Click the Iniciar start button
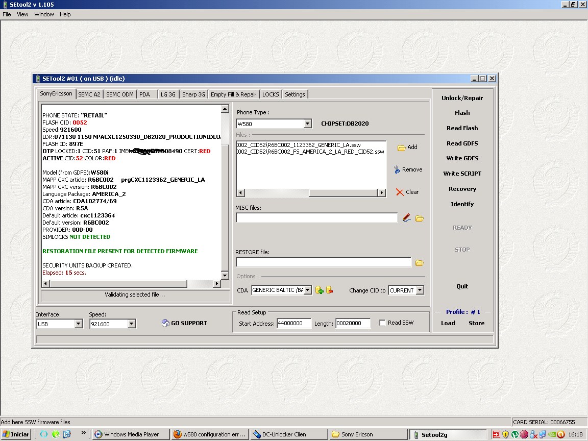This screenshot has width=588, height=441. 16,434
